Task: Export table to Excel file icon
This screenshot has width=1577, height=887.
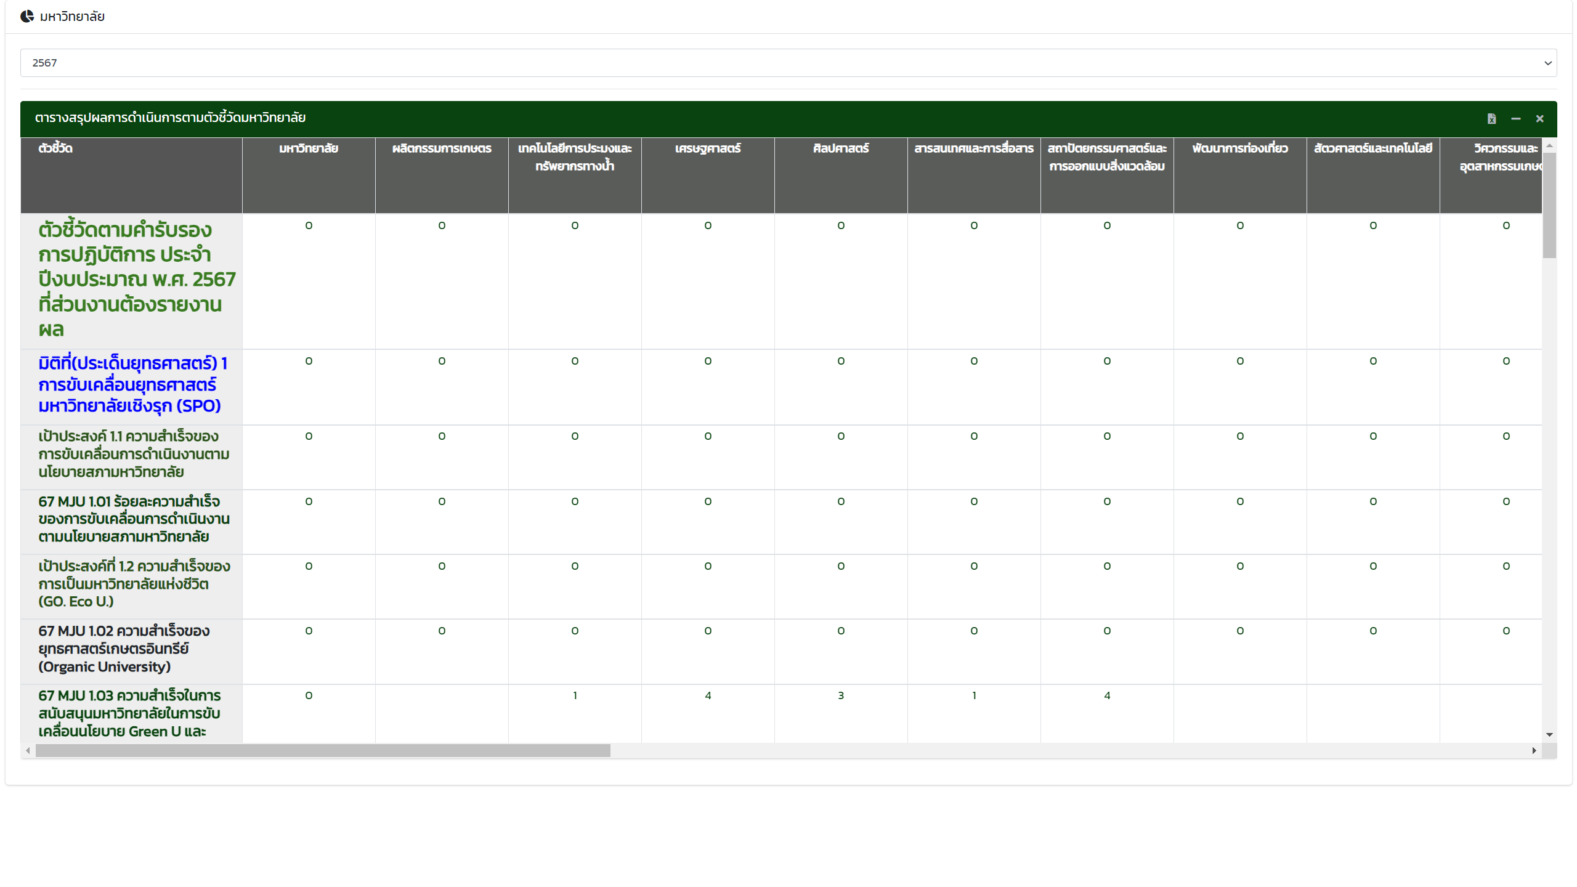Action: 1491,119
